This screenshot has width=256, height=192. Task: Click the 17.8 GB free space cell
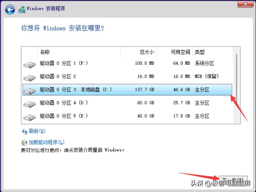click(181, 116)
